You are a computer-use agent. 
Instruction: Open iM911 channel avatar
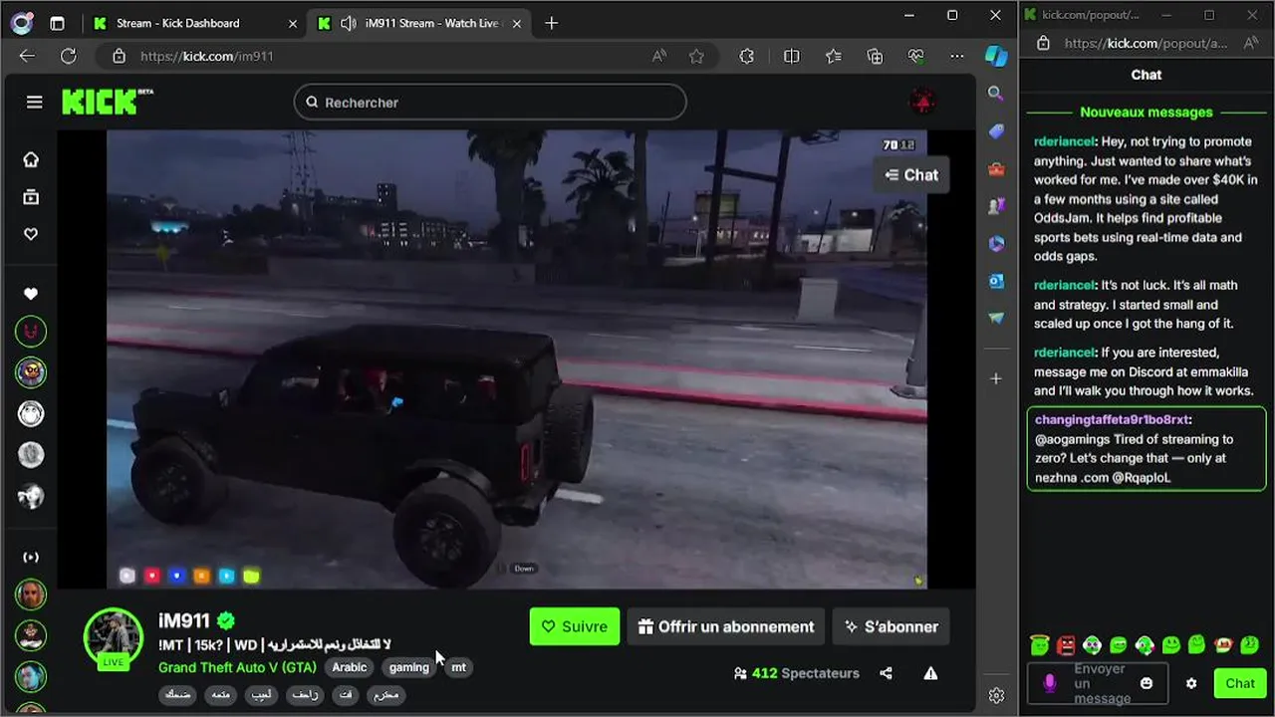(x=114, y=637)
